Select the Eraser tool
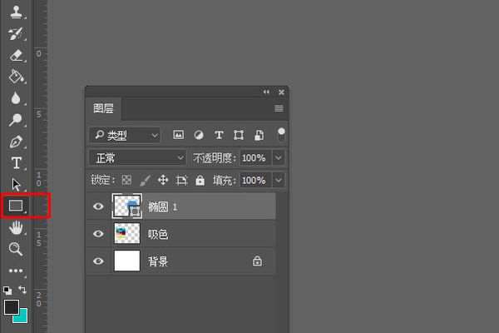The height and width of the screenshot is (333, 499). 16,55
